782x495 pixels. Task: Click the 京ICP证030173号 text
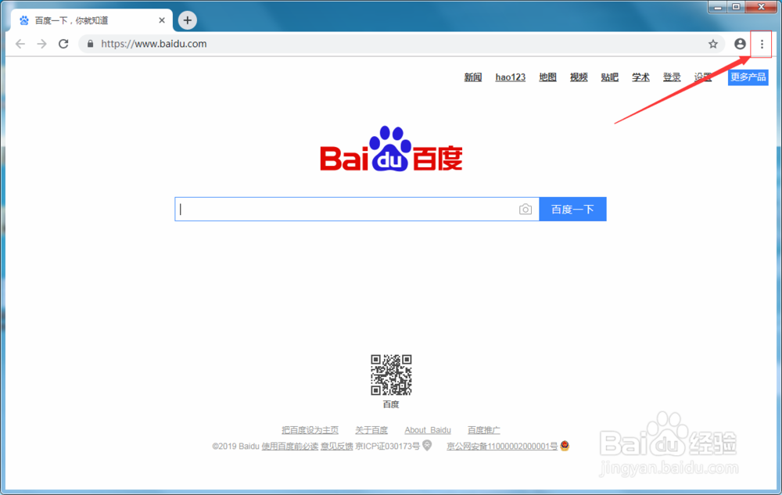388,447
